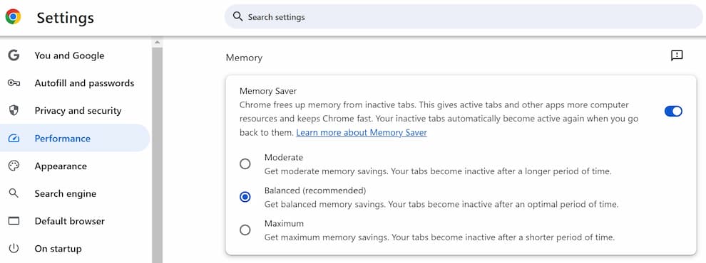Image resolution: width=706 pixels, height=263 pixels.
Task: Click the sidebar scrollbar up arrow
Action: [157, 43]
